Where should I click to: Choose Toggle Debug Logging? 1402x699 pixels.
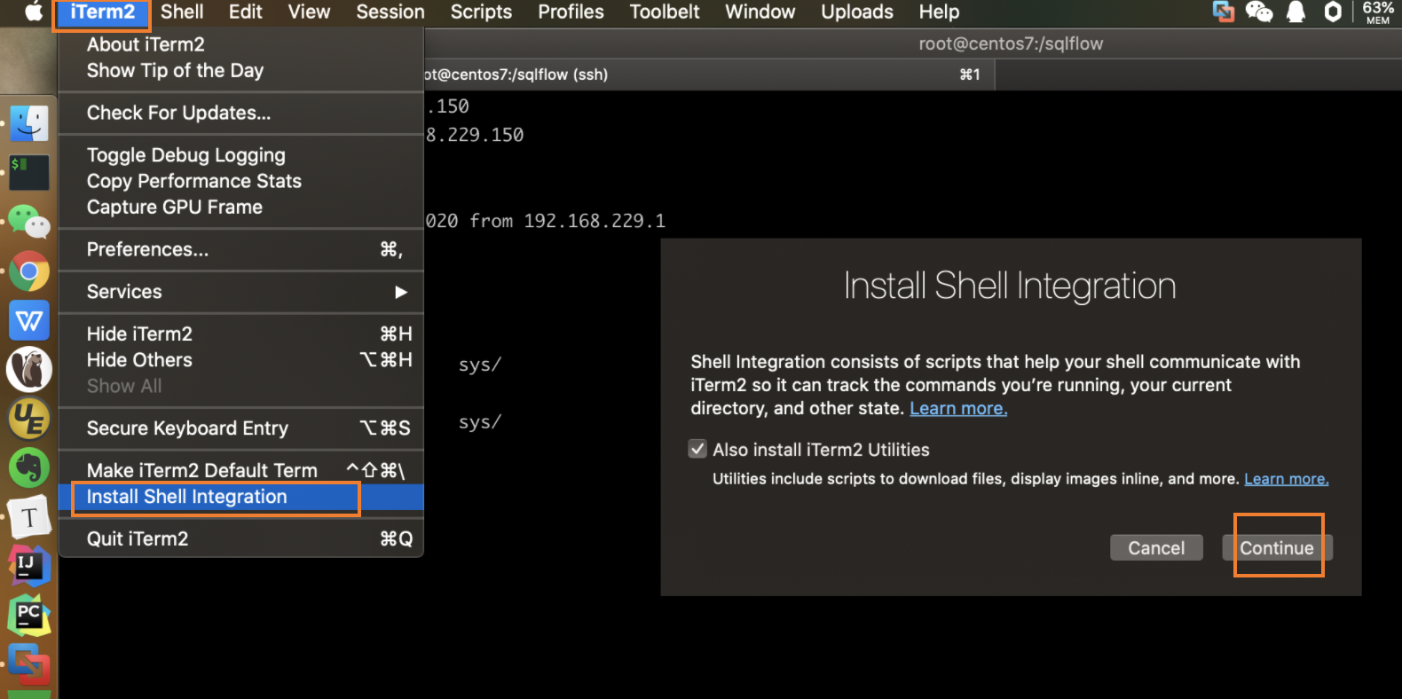240,155
